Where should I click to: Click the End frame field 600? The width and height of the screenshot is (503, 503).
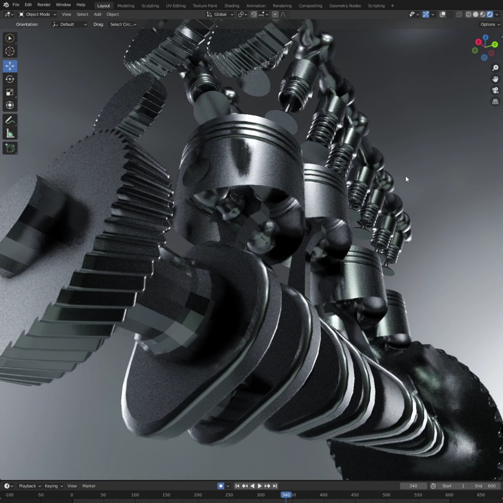point(485,486)
